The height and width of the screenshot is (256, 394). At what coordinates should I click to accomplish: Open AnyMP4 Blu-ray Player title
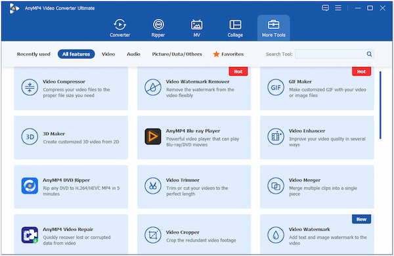tap(192, 131)
